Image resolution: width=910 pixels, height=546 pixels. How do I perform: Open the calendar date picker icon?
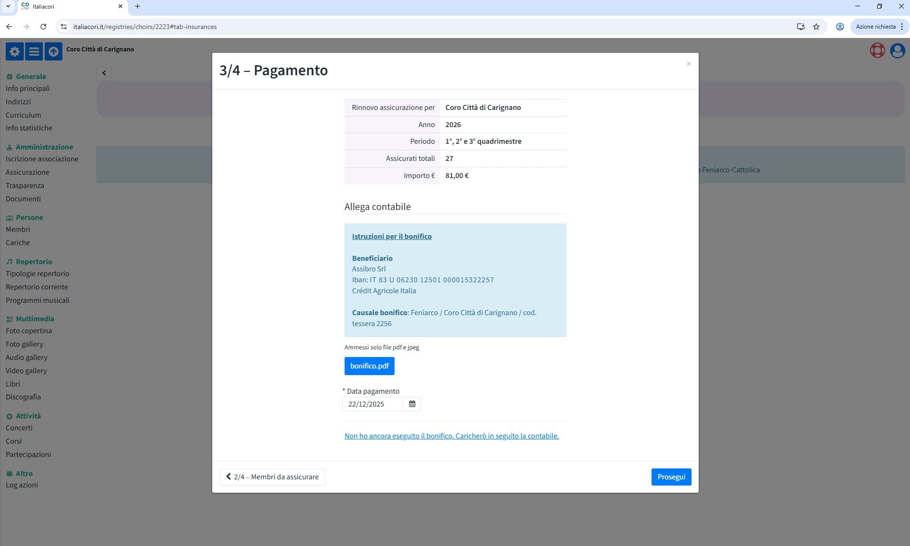click(412, 404)
